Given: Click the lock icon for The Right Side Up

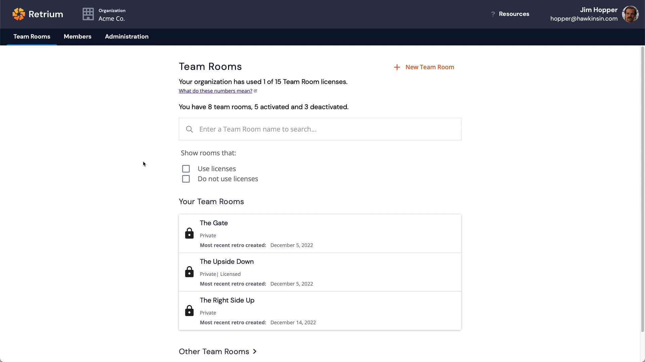Looking at the screenshot, I should click(189, 311).
